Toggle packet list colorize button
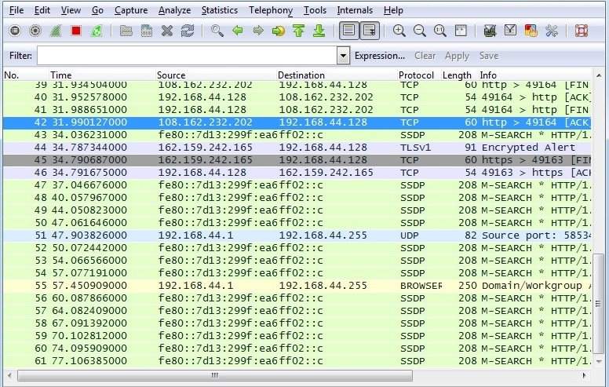This screenshot has height=387, width=609. click(x=348, y=31)
